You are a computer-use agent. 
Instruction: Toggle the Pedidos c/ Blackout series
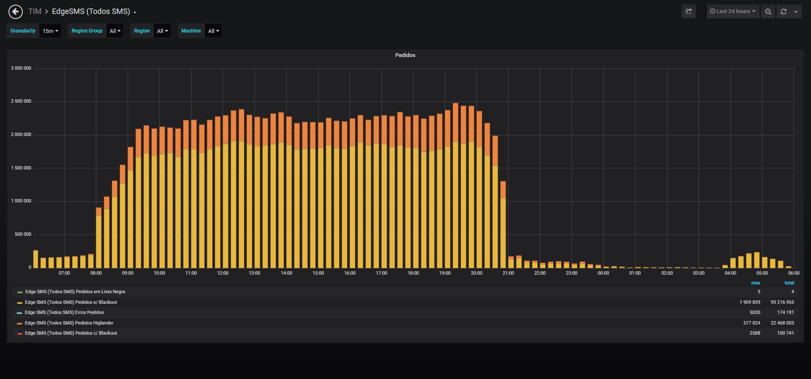click(x=71, y=333)
